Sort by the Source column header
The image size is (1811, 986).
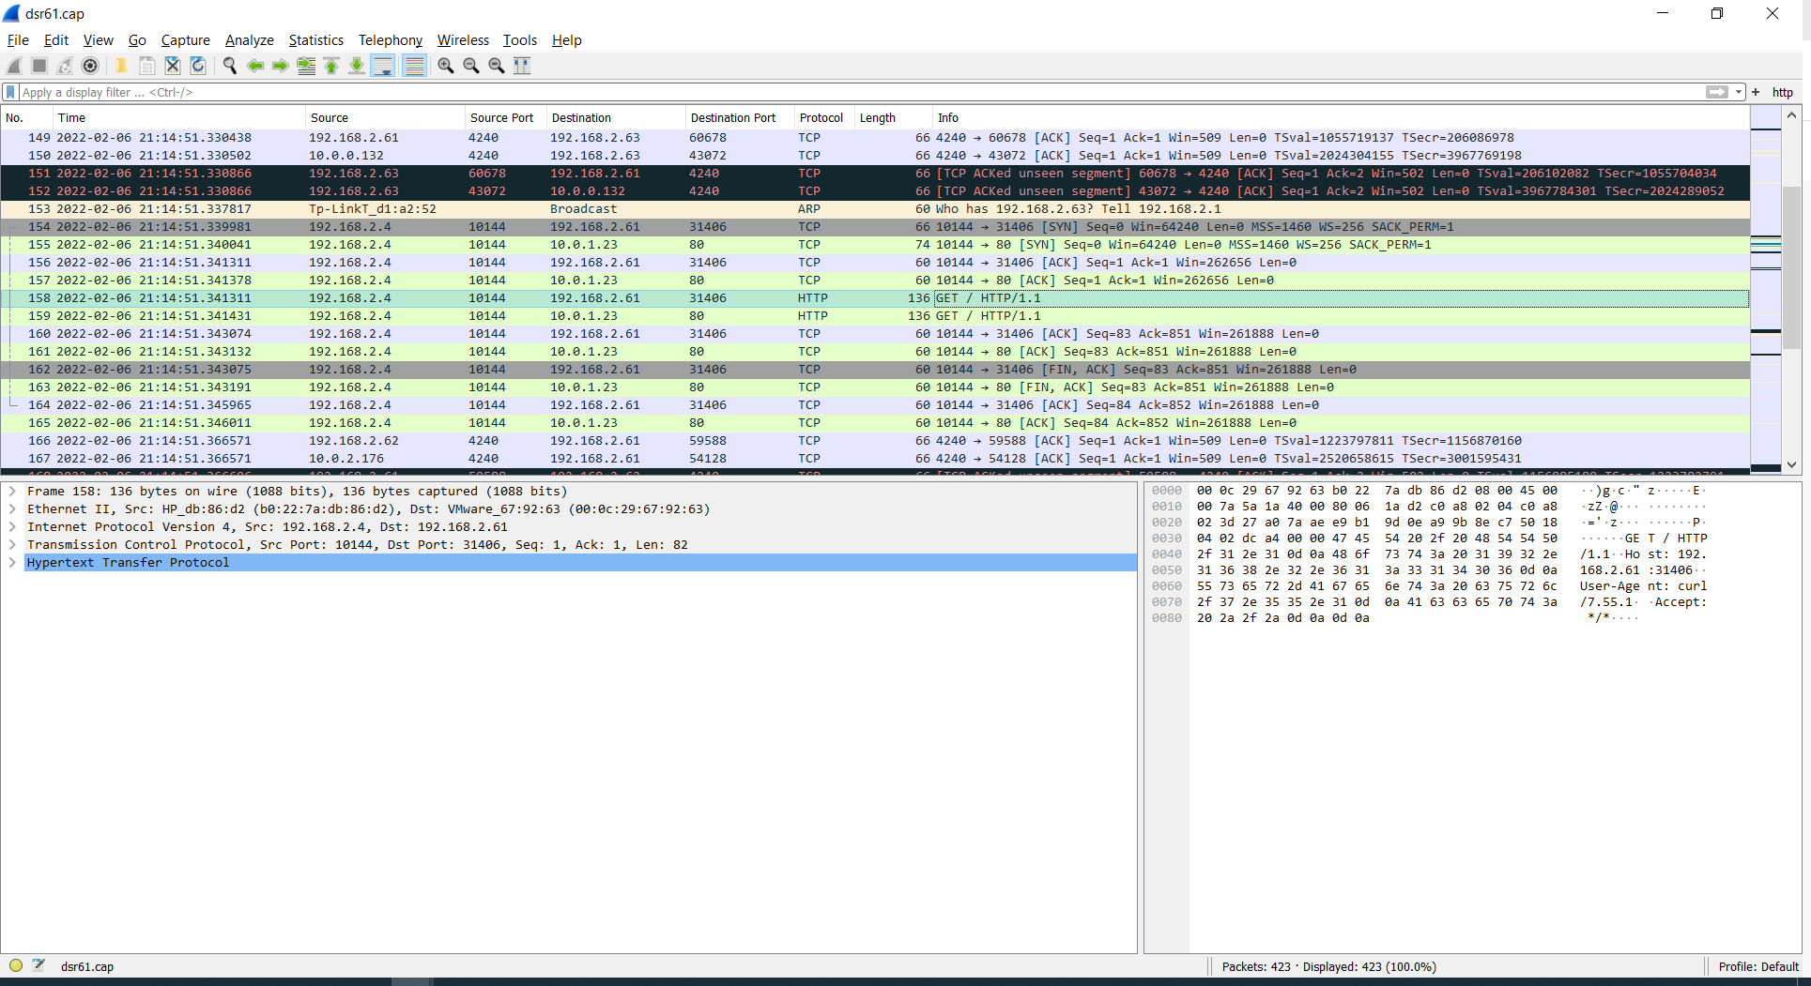click(385, 117)
